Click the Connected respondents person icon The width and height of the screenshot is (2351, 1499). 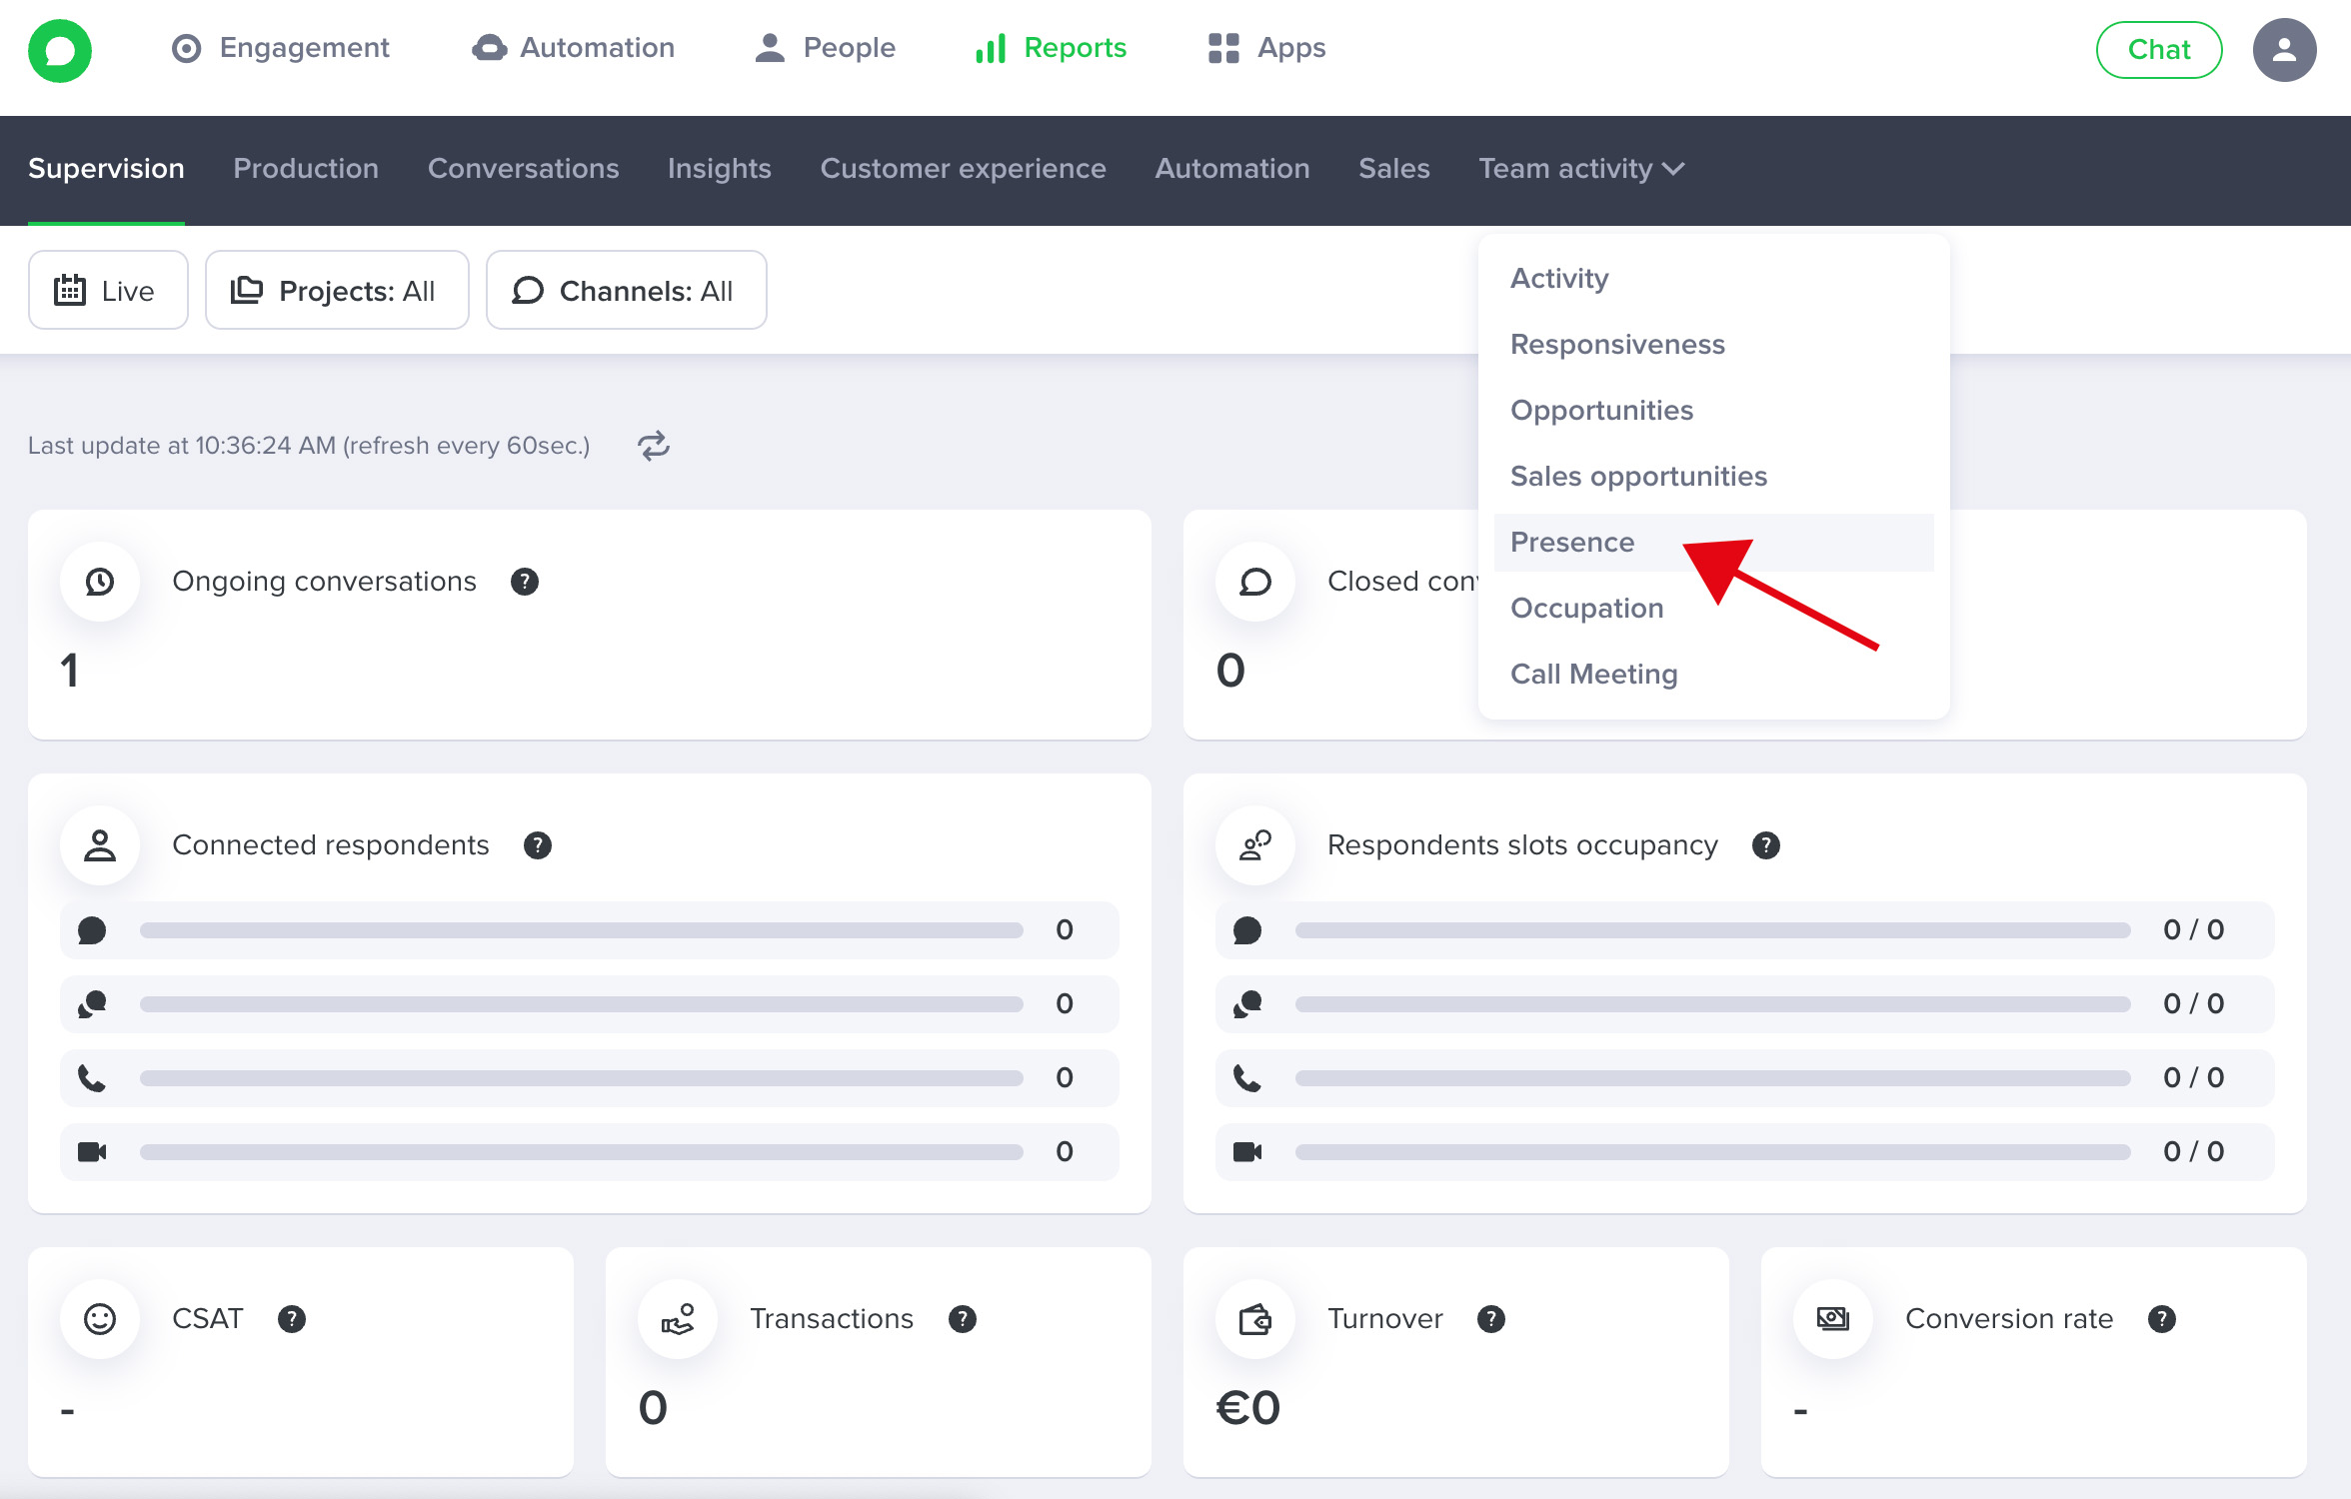tap(100, 845)
